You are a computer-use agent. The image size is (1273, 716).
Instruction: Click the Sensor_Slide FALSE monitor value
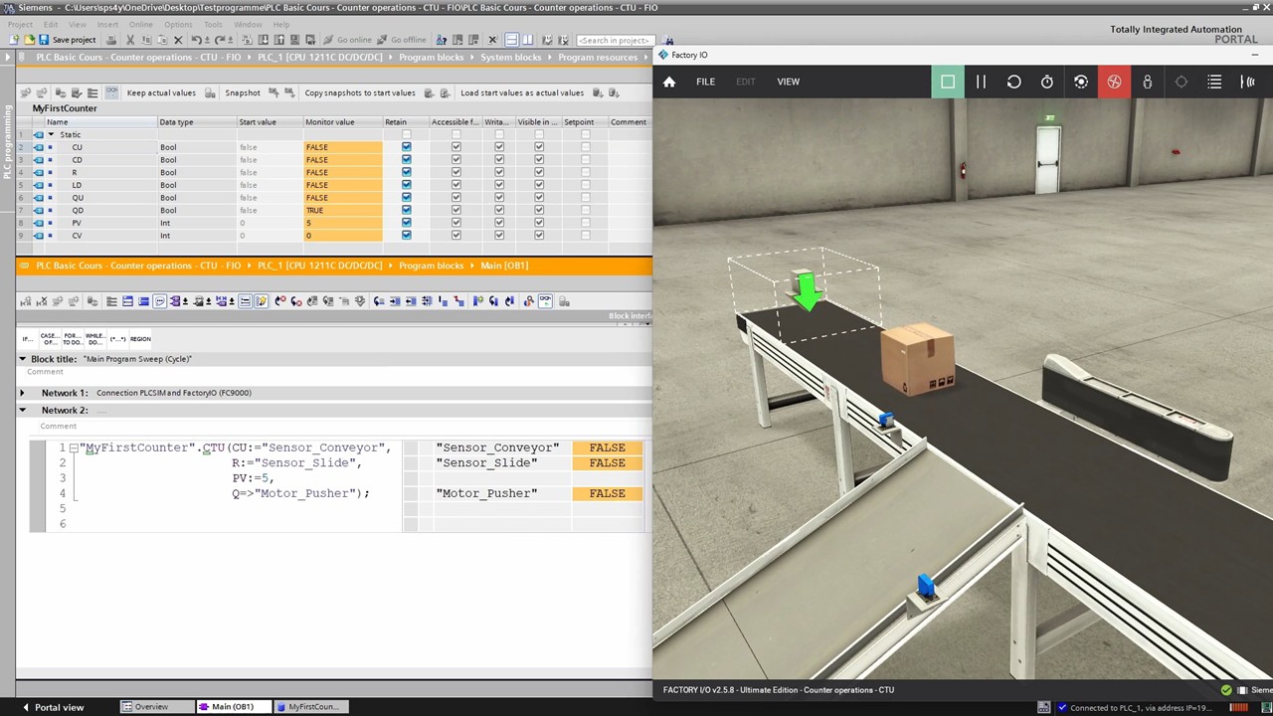coord(607,462)
